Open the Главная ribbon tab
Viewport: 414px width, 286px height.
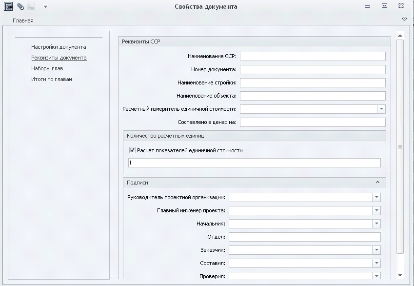(23, 21)
